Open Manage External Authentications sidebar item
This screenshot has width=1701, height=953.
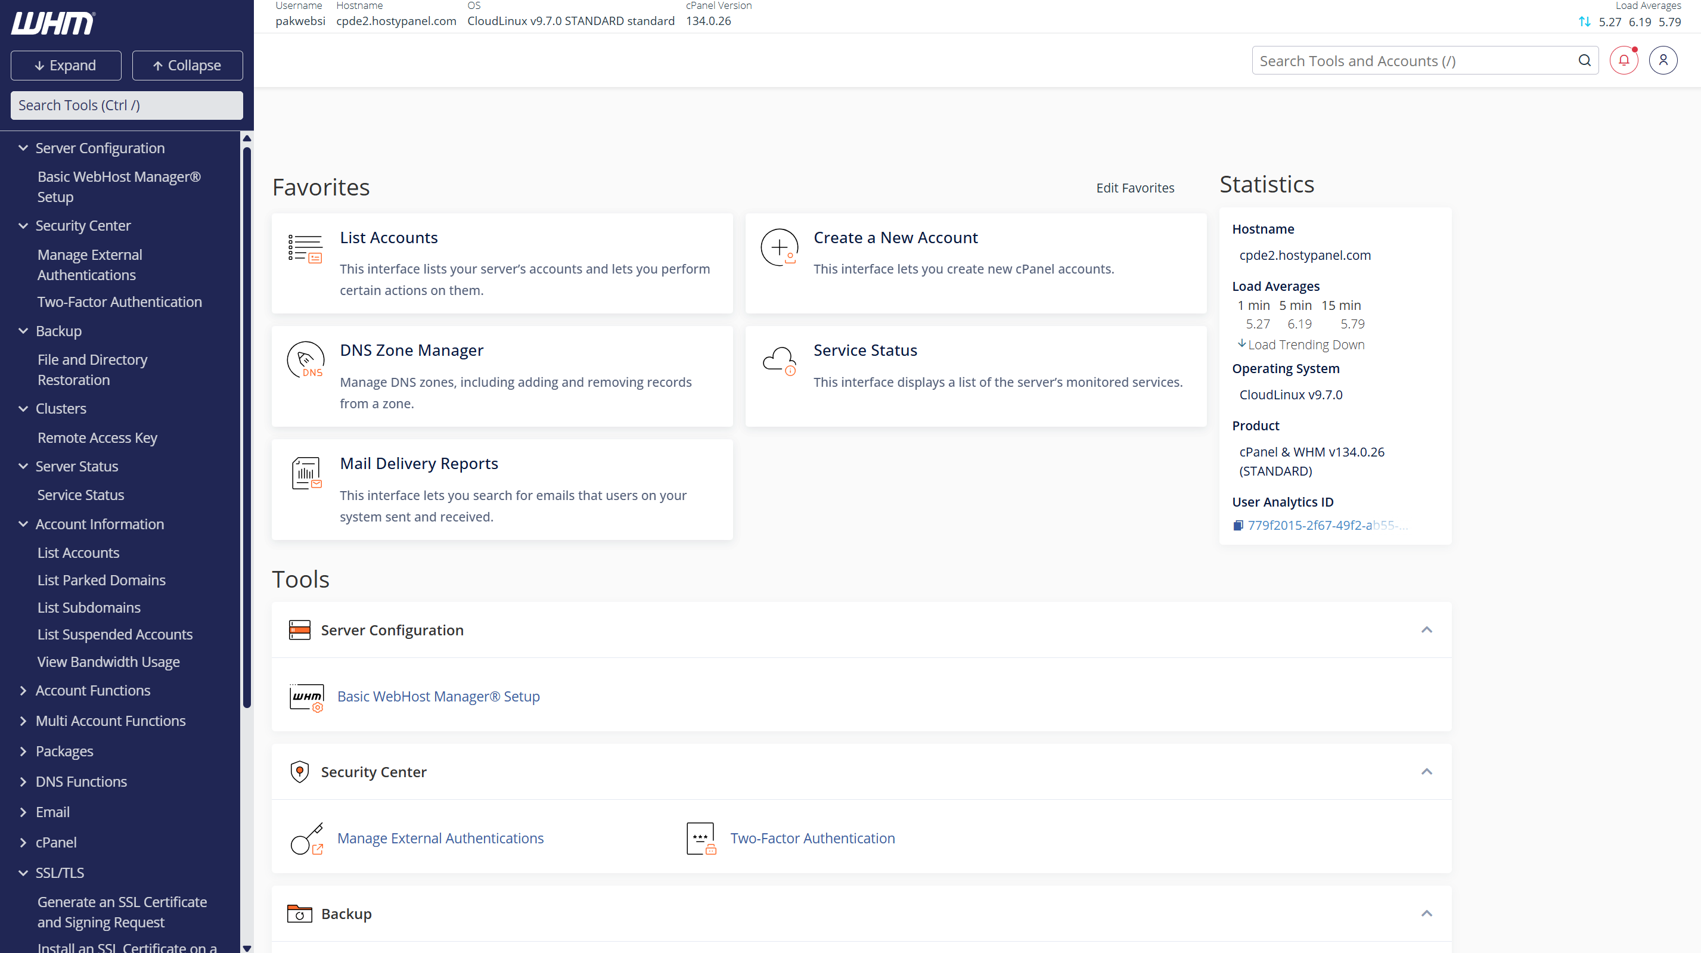point(90,265)
